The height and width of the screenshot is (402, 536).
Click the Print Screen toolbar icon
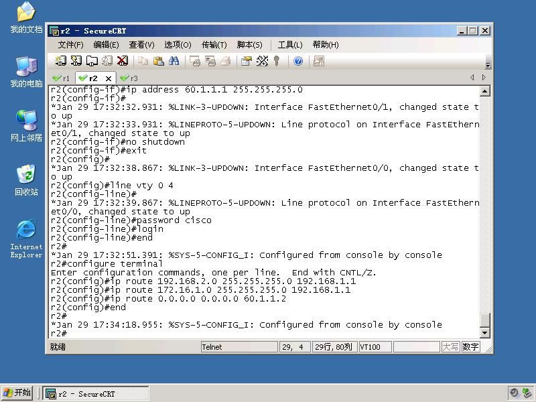[x=195, y=61]
